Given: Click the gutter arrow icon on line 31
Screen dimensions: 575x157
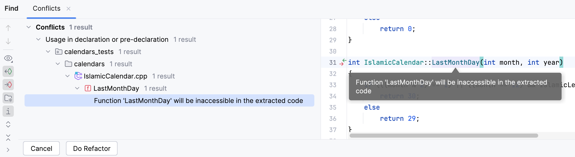Looking at the screenshot, I should pyautogui.click(x=342, y=62).
